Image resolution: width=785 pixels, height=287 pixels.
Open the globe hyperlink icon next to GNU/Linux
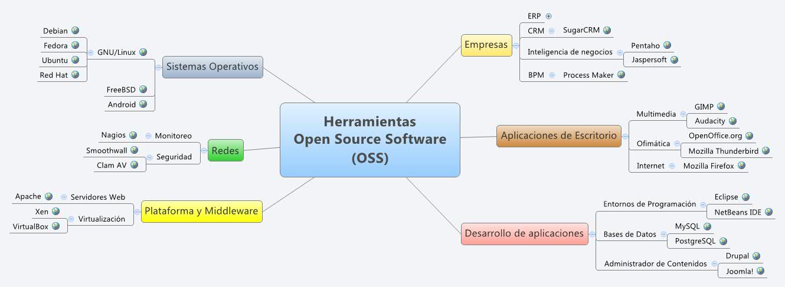point(143,52)
